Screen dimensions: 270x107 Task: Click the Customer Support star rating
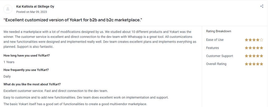[x=254, y=56]
